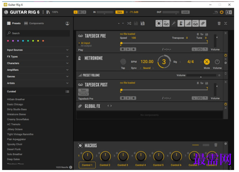Toggle Tapedeck Post toolbar icon
This screenshot has width=239, height=172.
pos(195,24)
